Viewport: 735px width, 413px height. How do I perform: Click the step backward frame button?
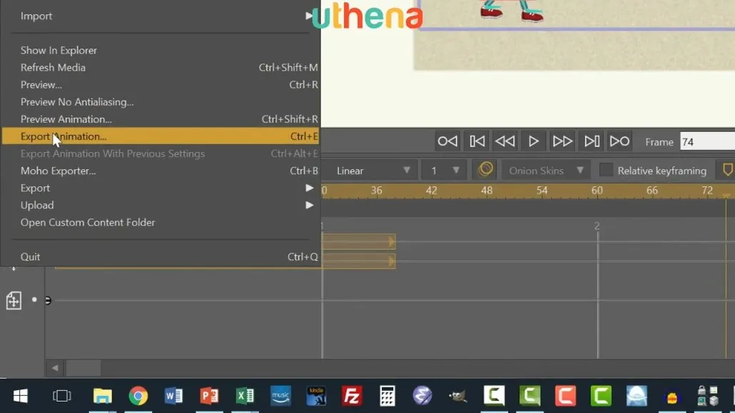click(505, 141)
